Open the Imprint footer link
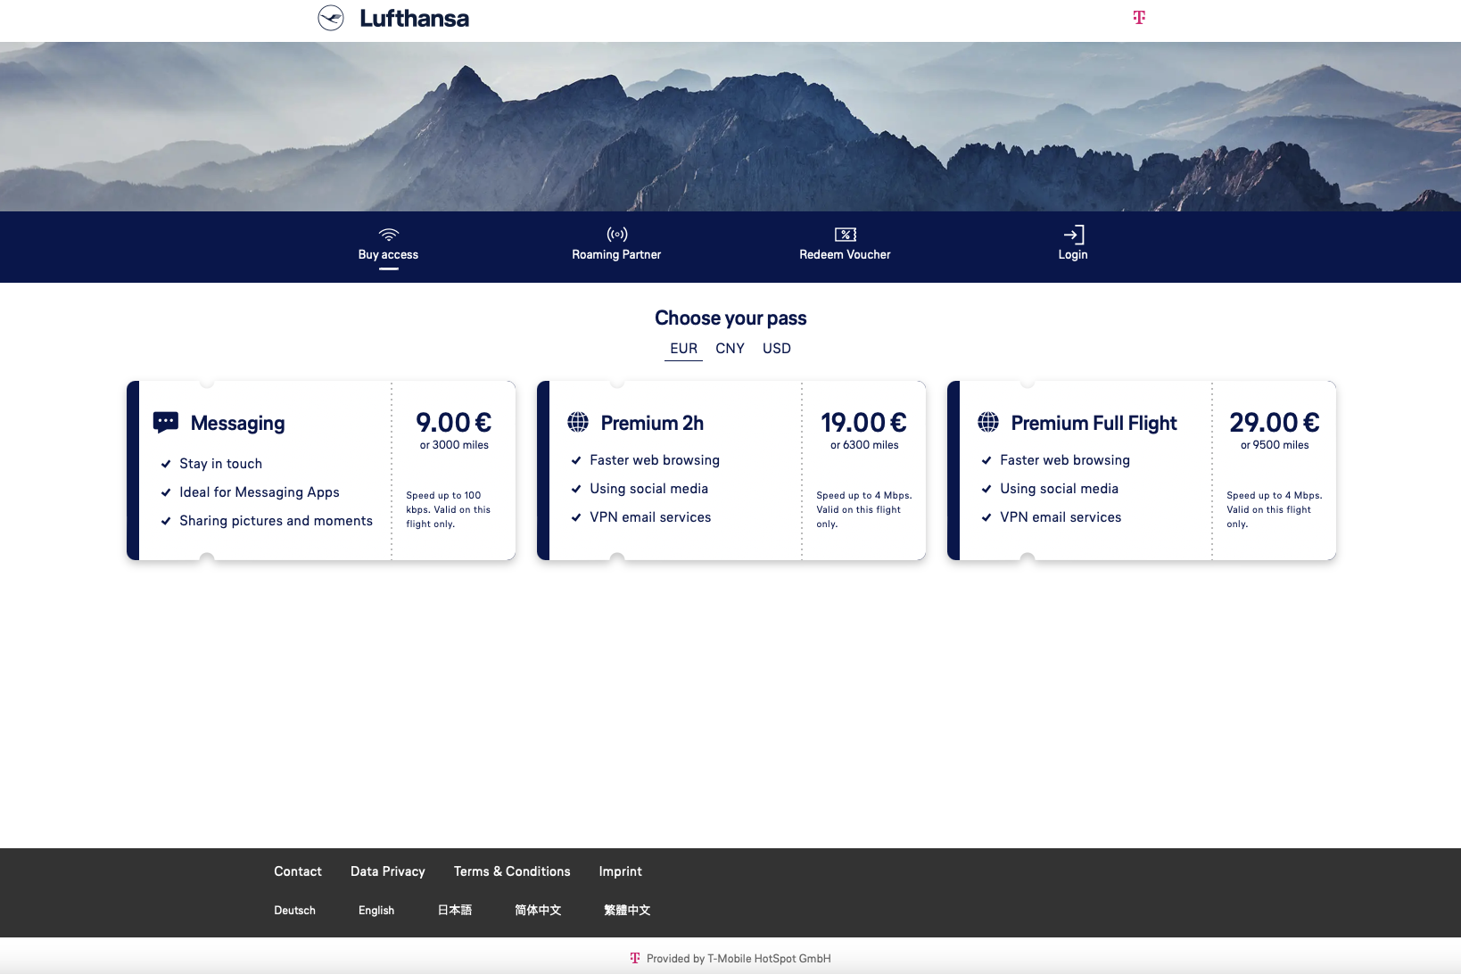Viewport: 1461px width, 974px height. [620, 871]
